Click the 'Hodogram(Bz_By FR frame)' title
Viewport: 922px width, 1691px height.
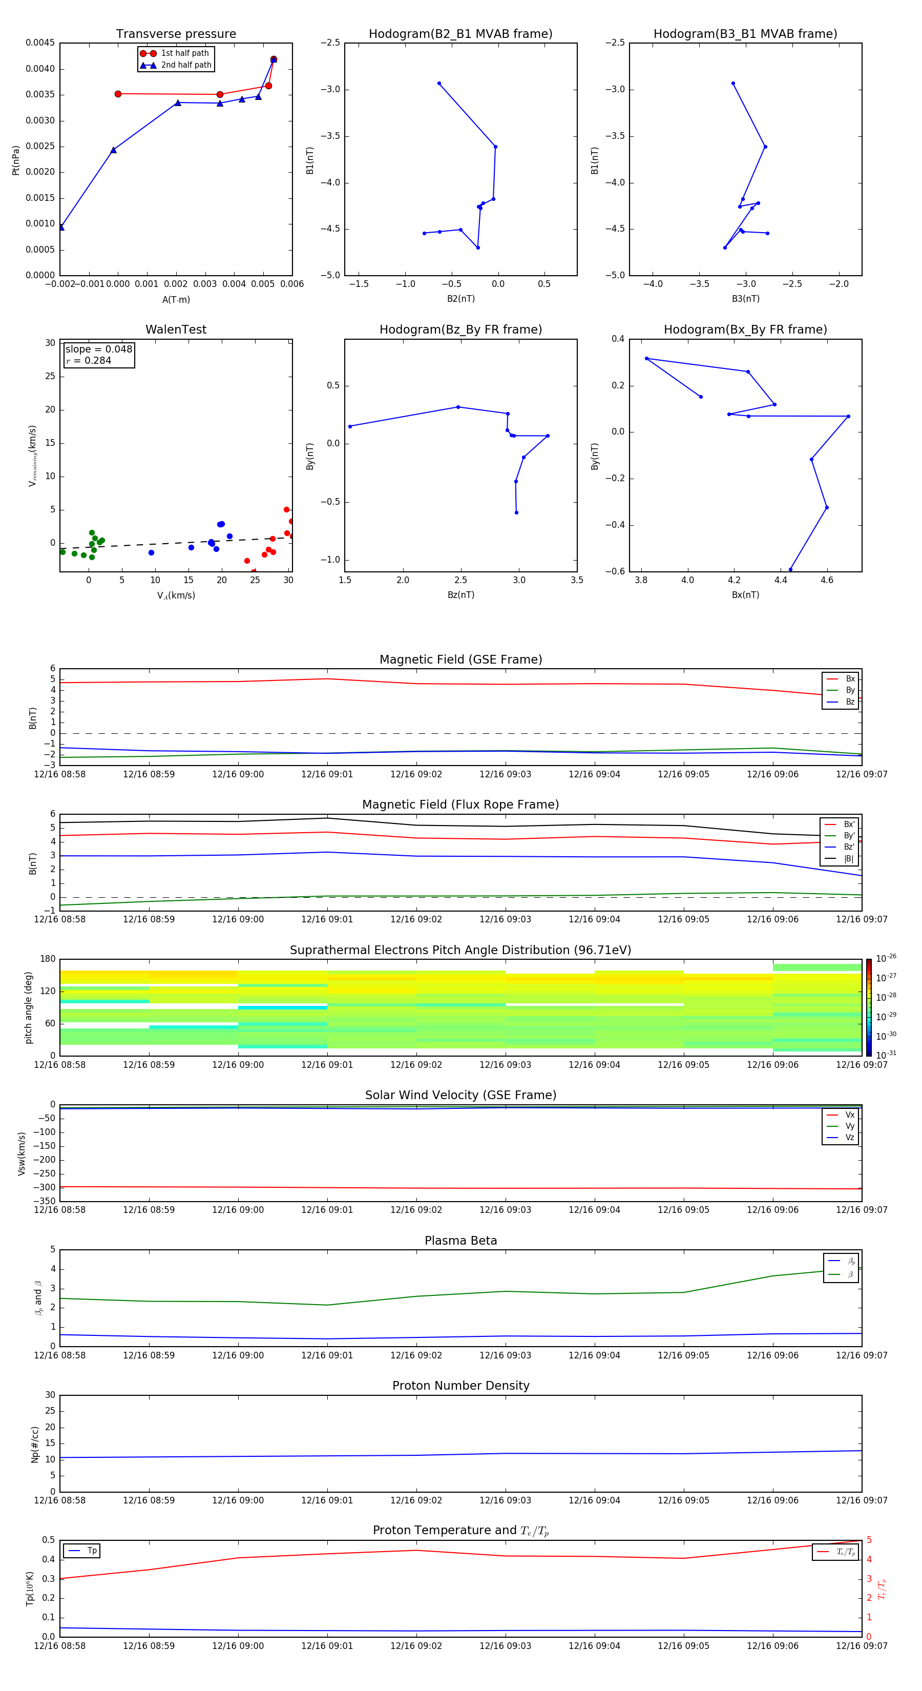click(x=460, y=329)
